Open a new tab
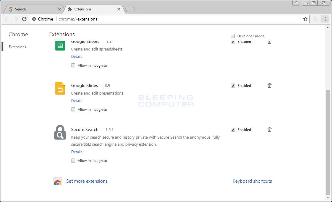This screenshot has height=202, width=332. tap(130, 9)
